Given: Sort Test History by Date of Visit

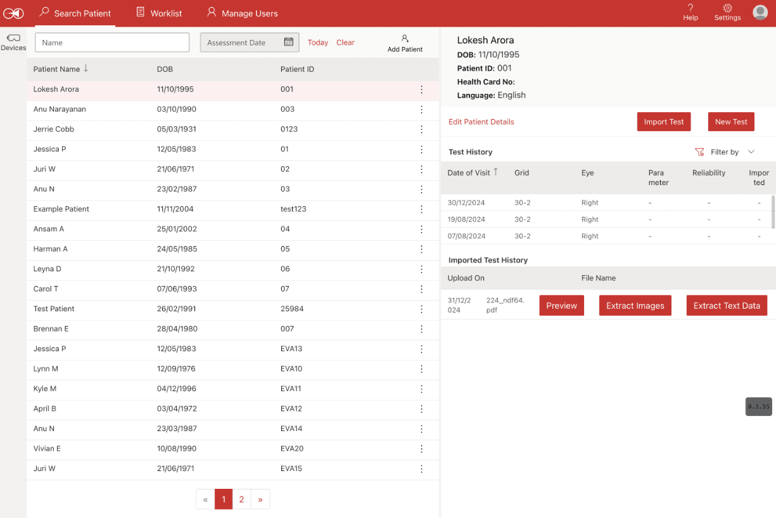Looking at the screenshot, I should pos(496,172).
